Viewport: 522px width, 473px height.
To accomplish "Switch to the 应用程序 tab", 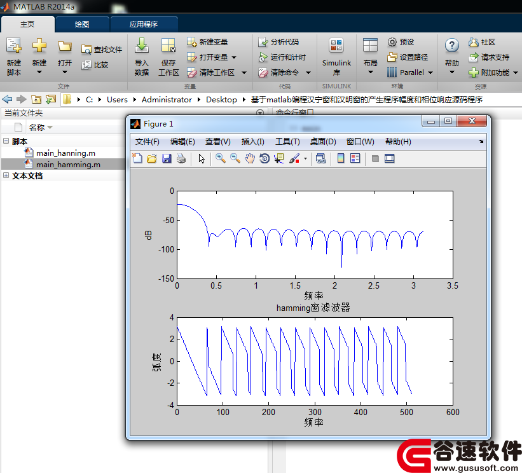I will coord(144,24).
